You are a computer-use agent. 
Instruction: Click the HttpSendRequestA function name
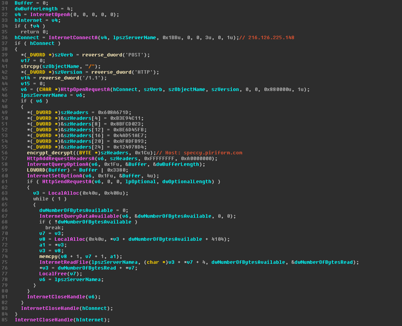[x=67, y=182]
